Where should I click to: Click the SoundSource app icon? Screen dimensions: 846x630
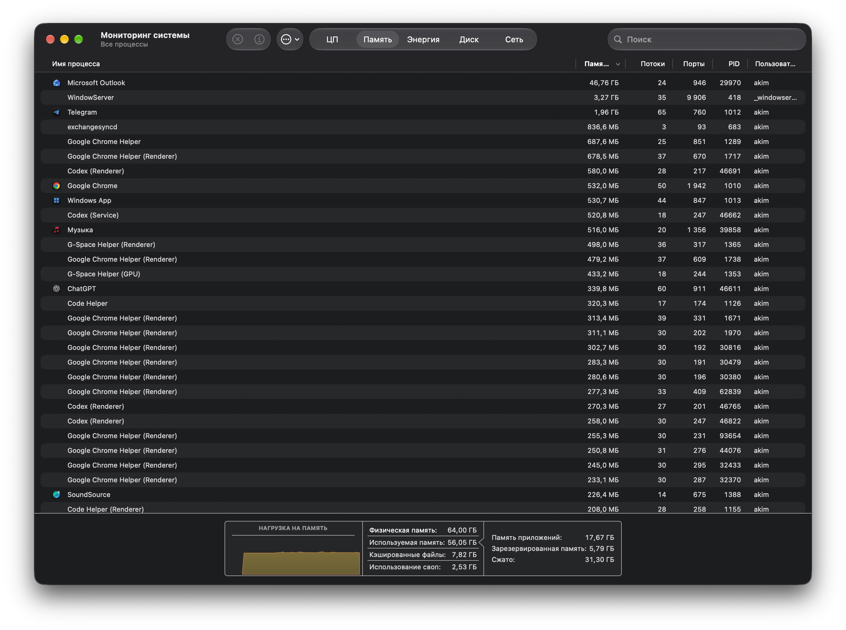click(56, 495)
